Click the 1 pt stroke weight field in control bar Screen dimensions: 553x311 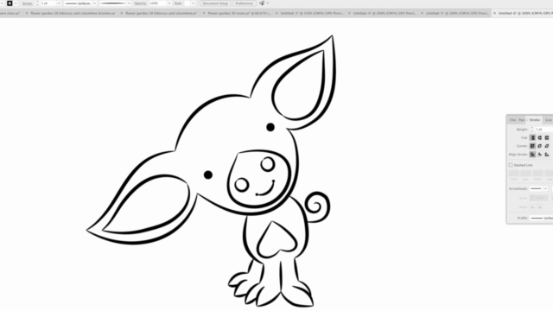pos(48,3)
